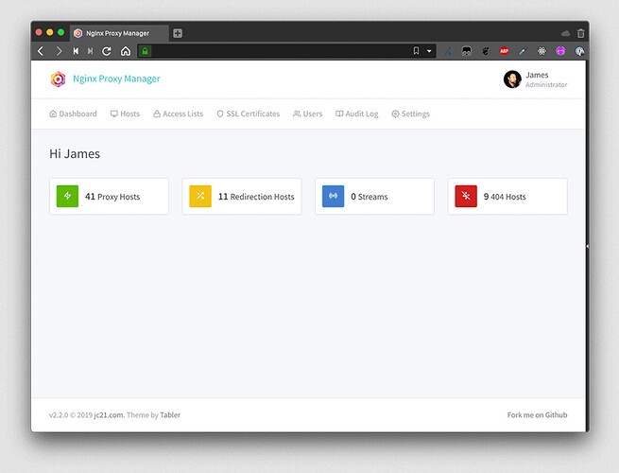Open the closed tabs trash icon
Image resolution: width=619 pixels, height=473 pixels.
click(580, 33)
